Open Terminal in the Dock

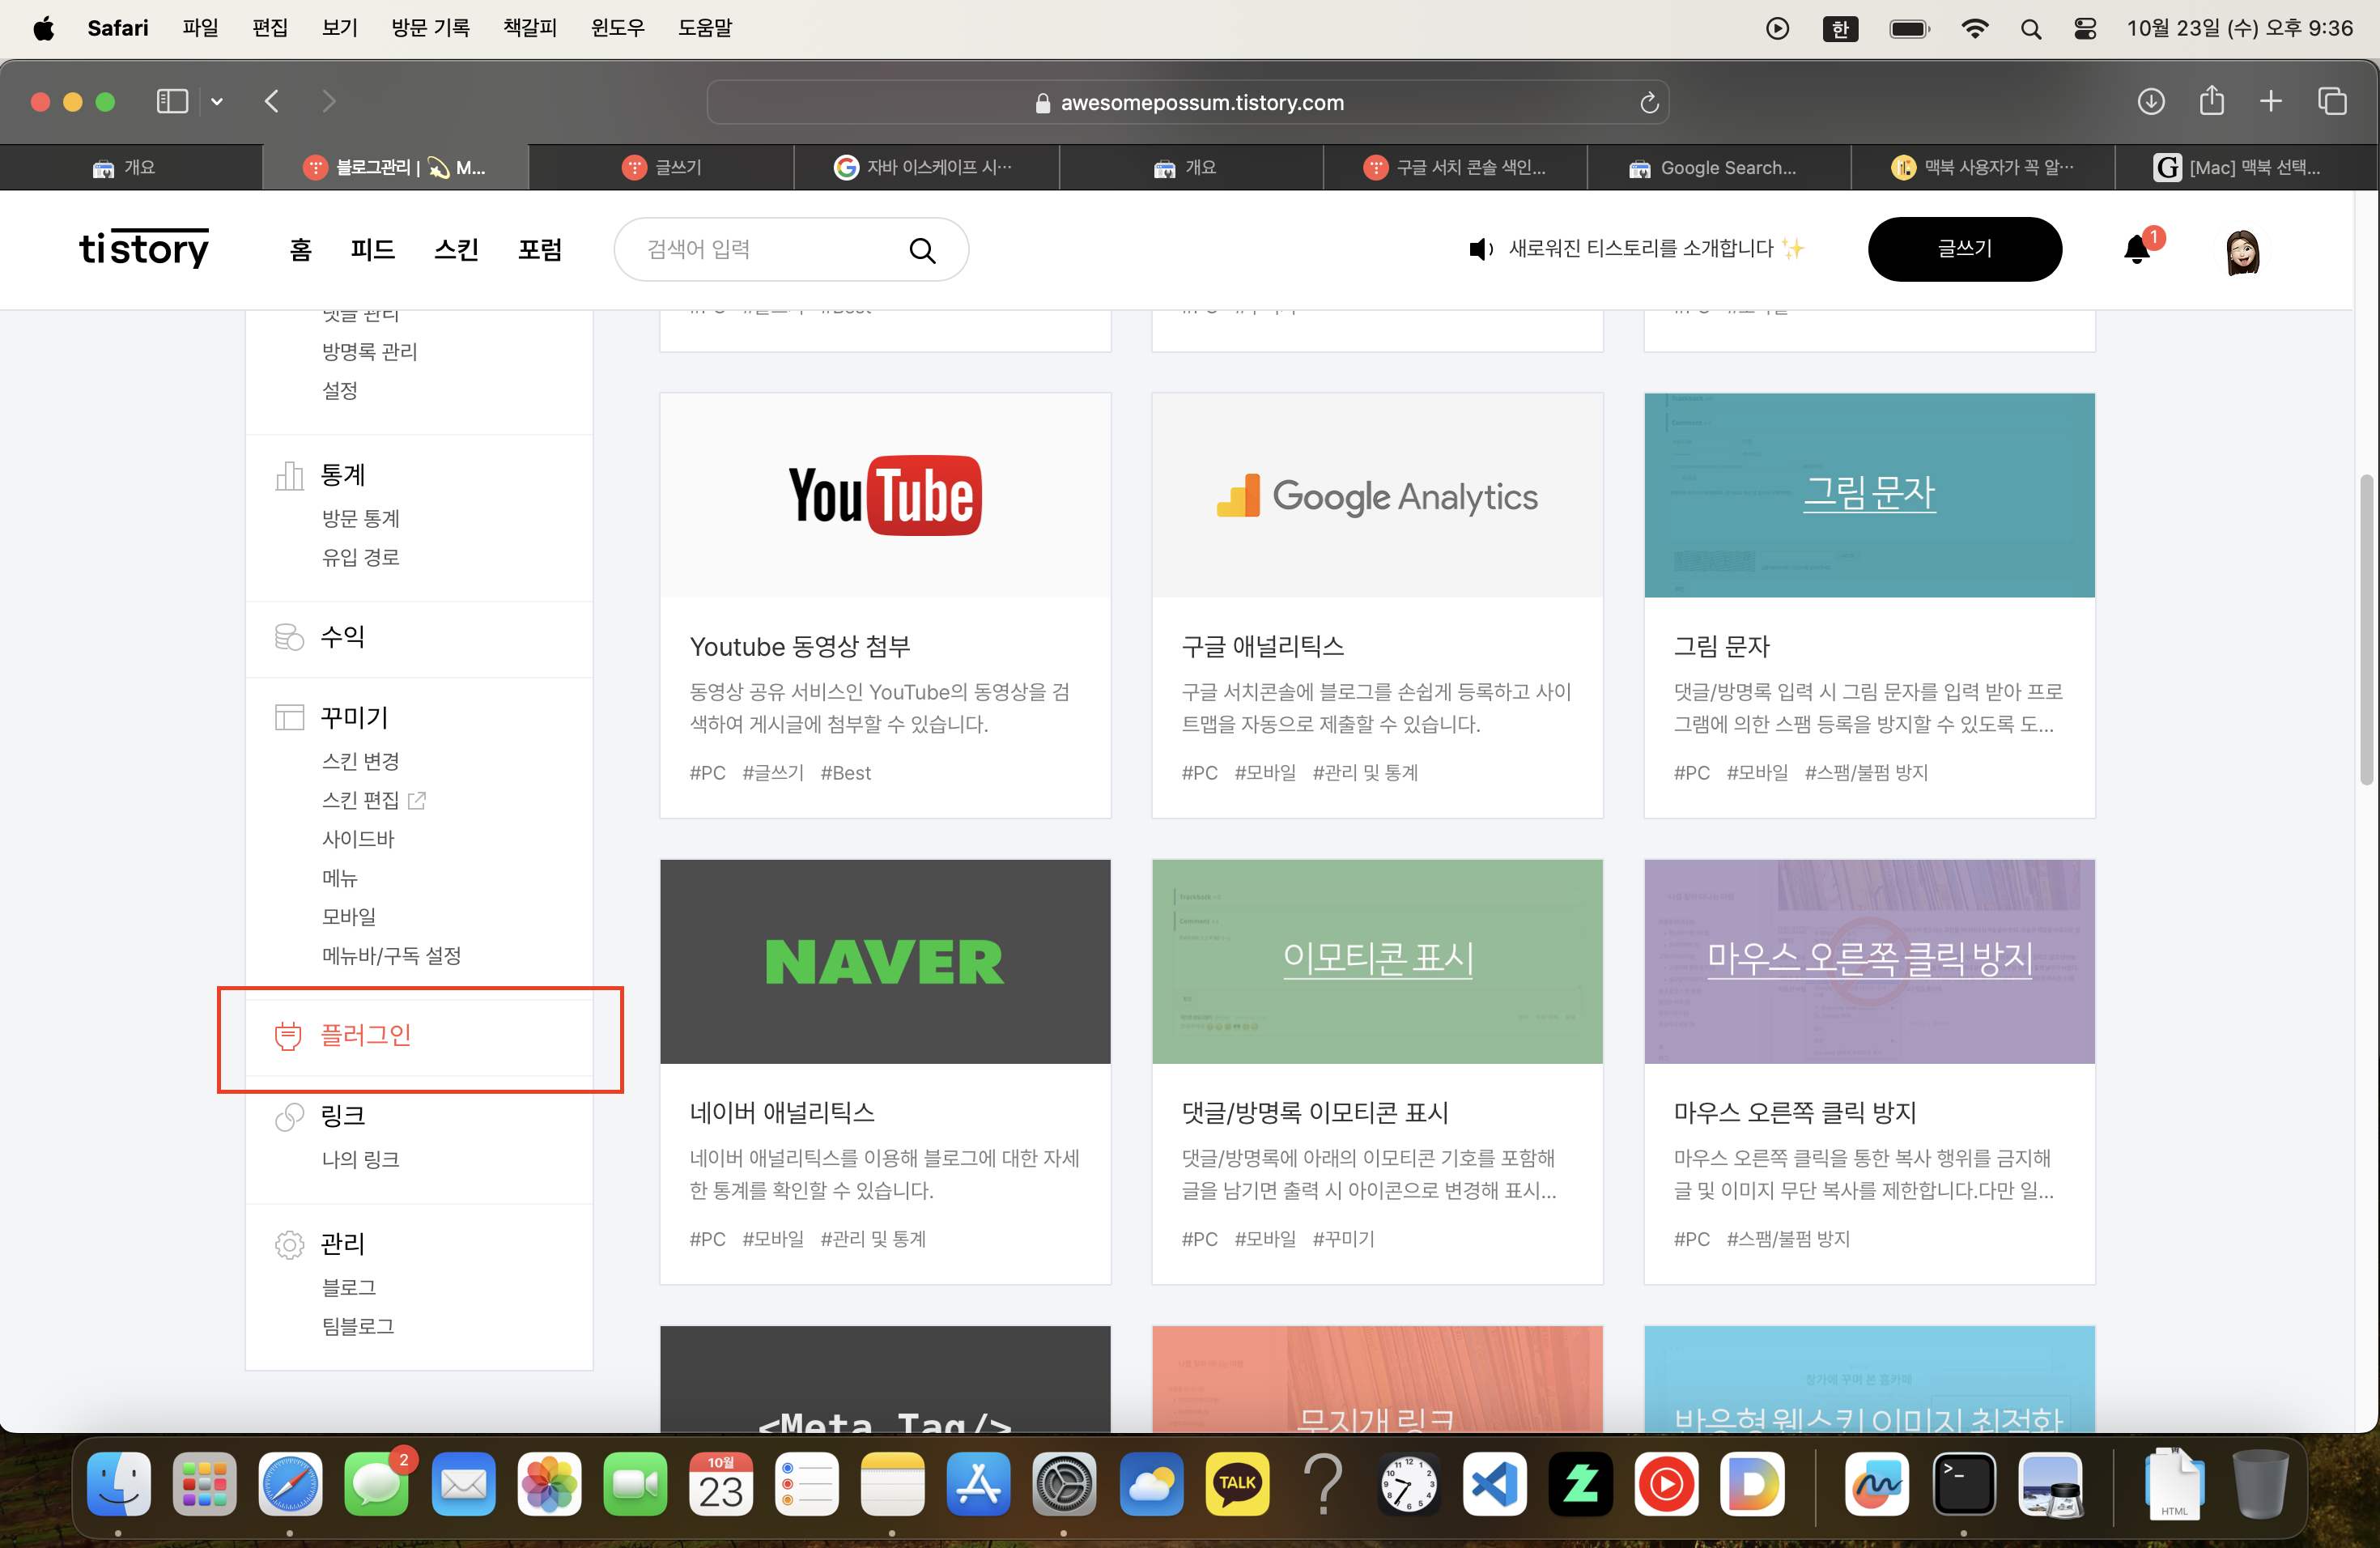click(1963, 1484)
